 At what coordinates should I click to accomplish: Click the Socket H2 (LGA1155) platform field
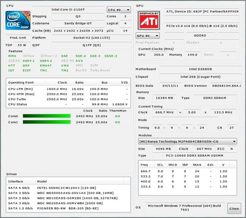pyautogui.click(x=92, y=38)
